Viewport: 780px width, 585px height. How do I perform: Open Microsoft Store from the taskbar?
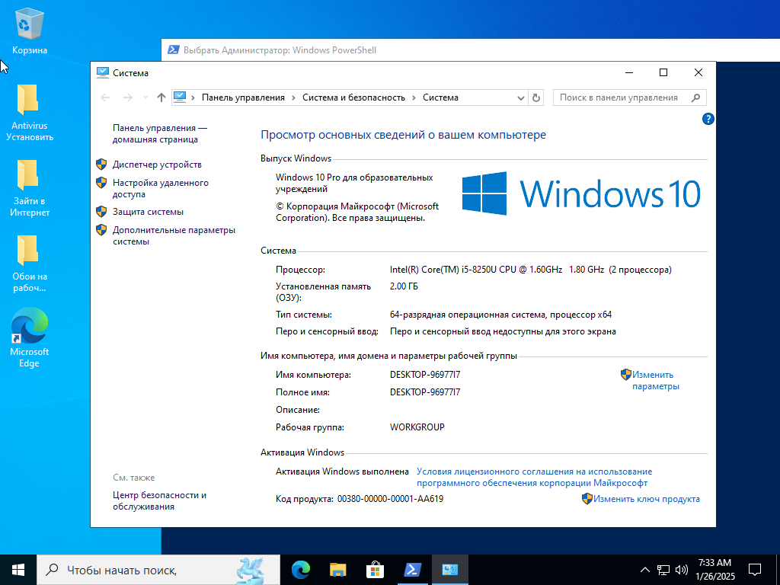click(x=375, y=570)
